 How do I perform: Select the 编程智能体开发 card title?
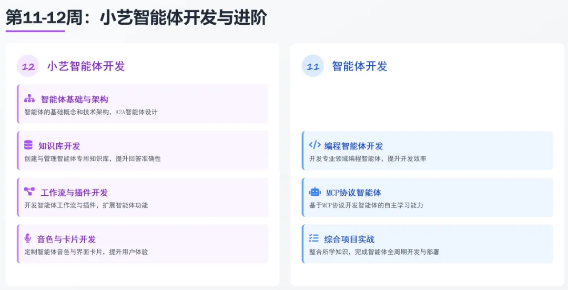353,146
